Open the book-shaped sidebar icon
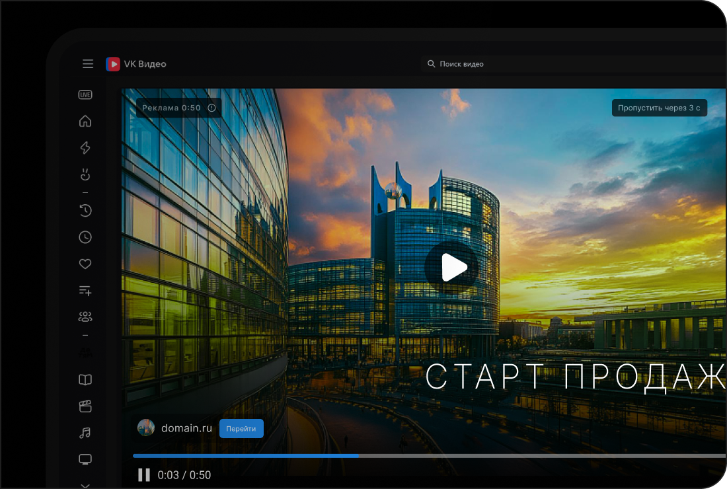 [x=85, y=379]
